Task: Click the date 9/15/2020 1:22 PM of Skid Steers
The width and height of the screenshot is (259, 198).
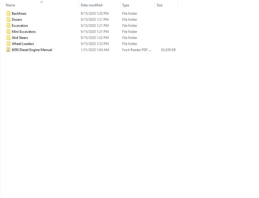Action: point(95,38)
